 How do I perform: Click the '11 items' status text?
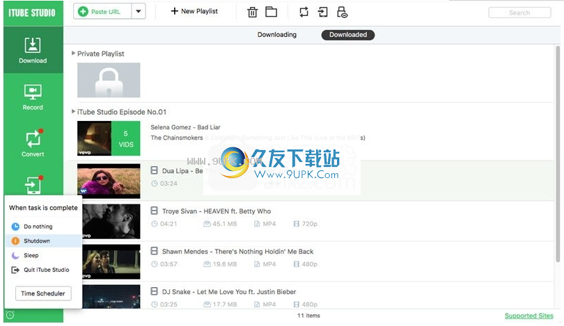[x=308, y=316]
